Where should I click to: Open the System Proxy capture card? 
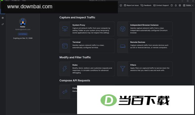click(87, 29)
